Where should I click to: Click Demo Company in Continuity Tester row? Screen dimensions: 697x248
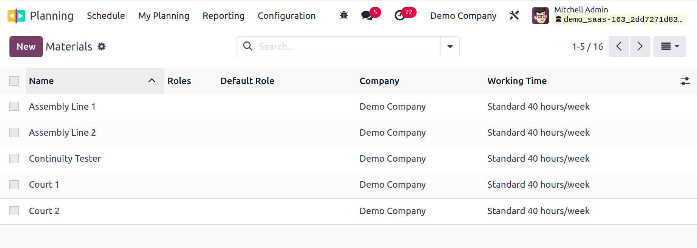coord(393,159)
